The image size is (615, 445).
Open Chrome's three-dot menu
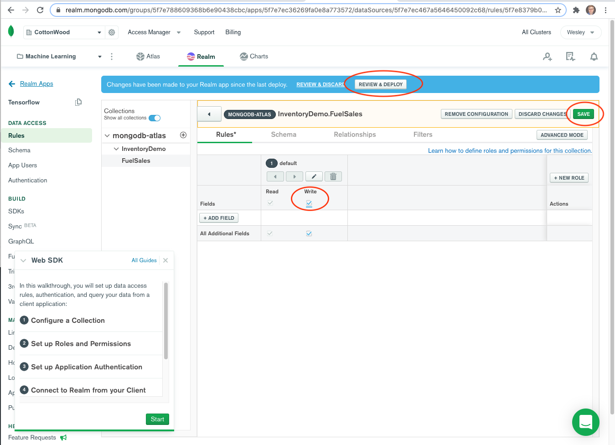[605, 10]
